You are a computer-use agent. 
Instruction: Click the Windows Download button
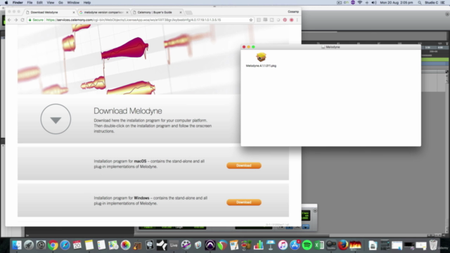coord(244,202)
